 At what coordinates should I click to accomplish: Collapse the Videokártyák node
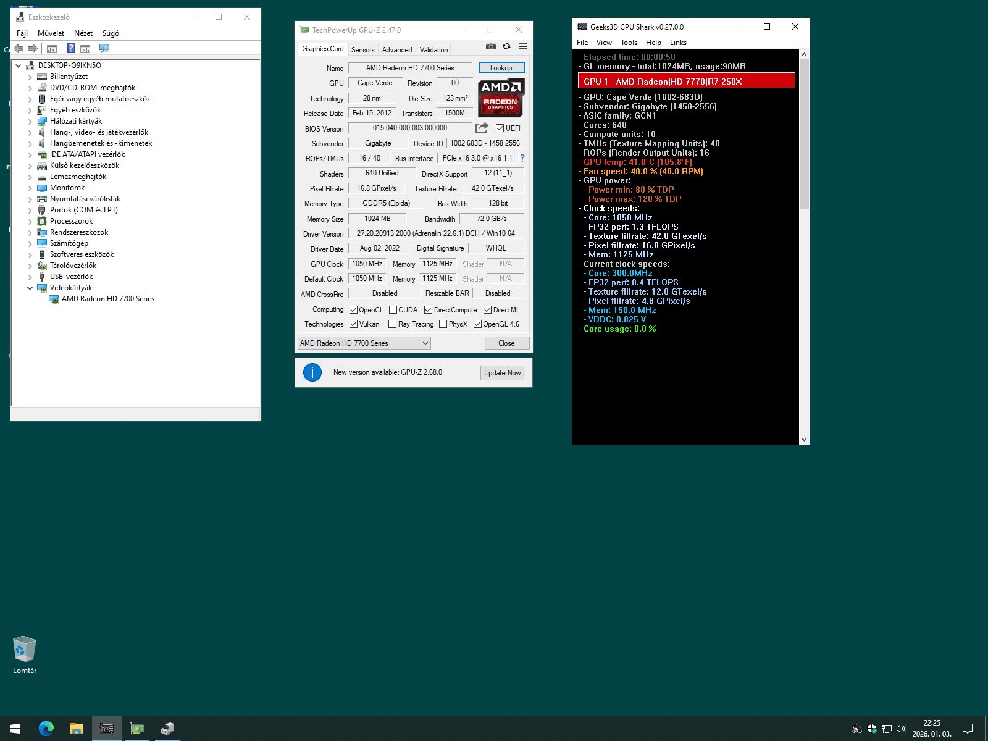pos(30,288)
